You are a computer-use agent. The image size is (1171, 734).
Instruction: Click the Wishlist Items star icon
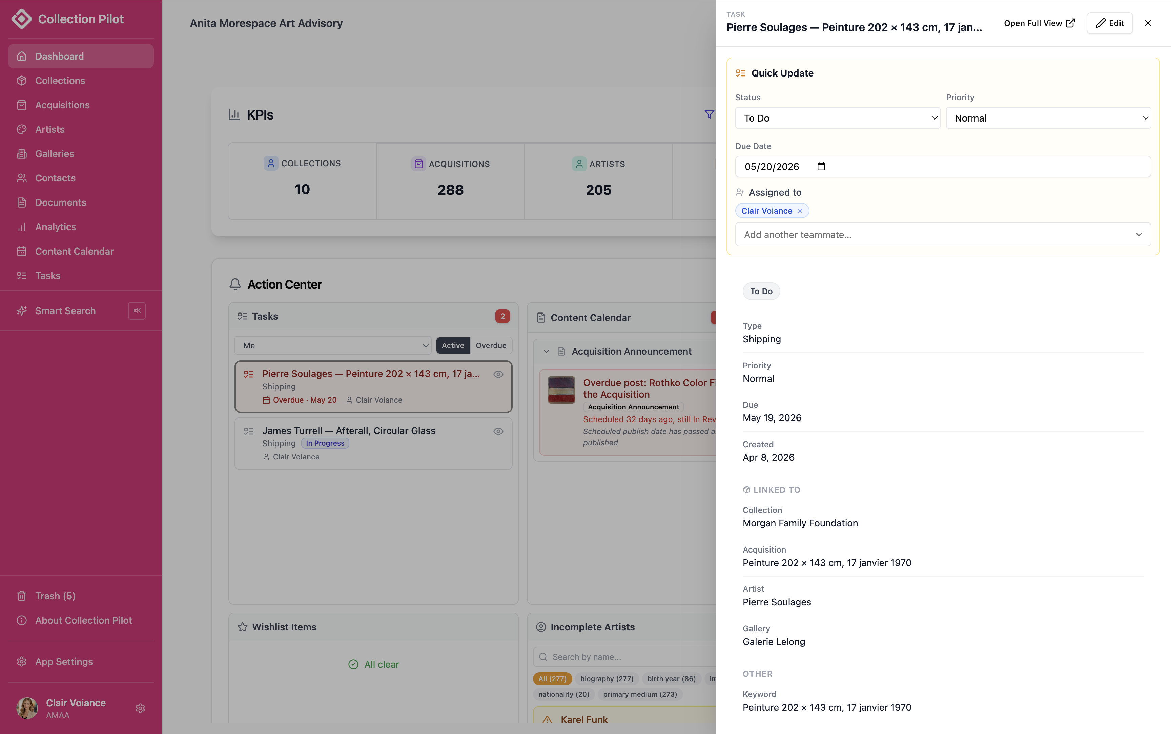pos(242,627)
